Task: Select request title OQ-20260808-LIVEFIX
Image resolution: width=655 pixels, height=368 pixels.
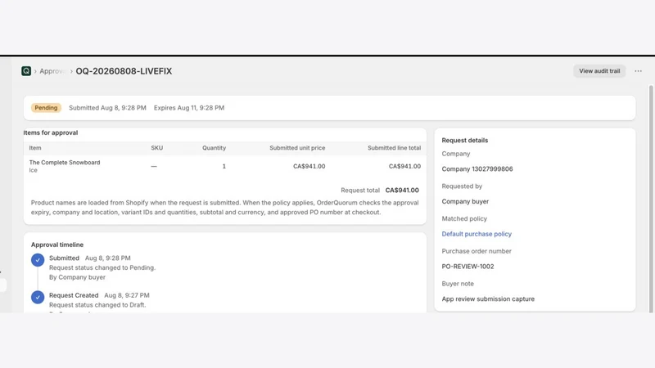Action: point(124,71)
